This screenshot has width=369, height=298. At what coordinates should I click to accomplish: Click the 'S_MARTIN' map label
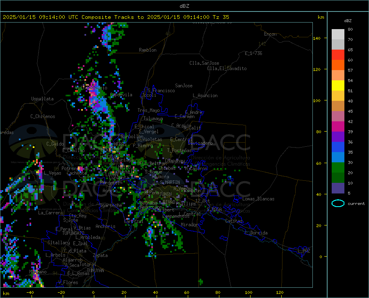pyautogui.click(x=170, y=182)
